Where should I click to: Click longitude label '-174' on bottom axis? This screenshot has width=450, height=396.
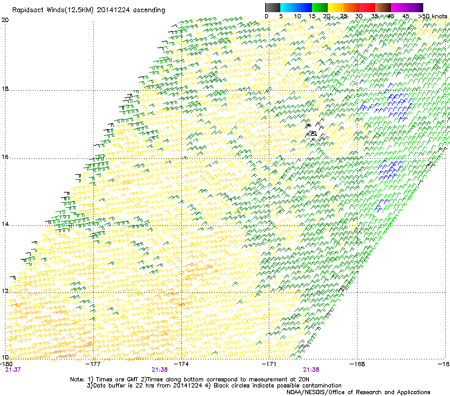[x=181, y=364]
